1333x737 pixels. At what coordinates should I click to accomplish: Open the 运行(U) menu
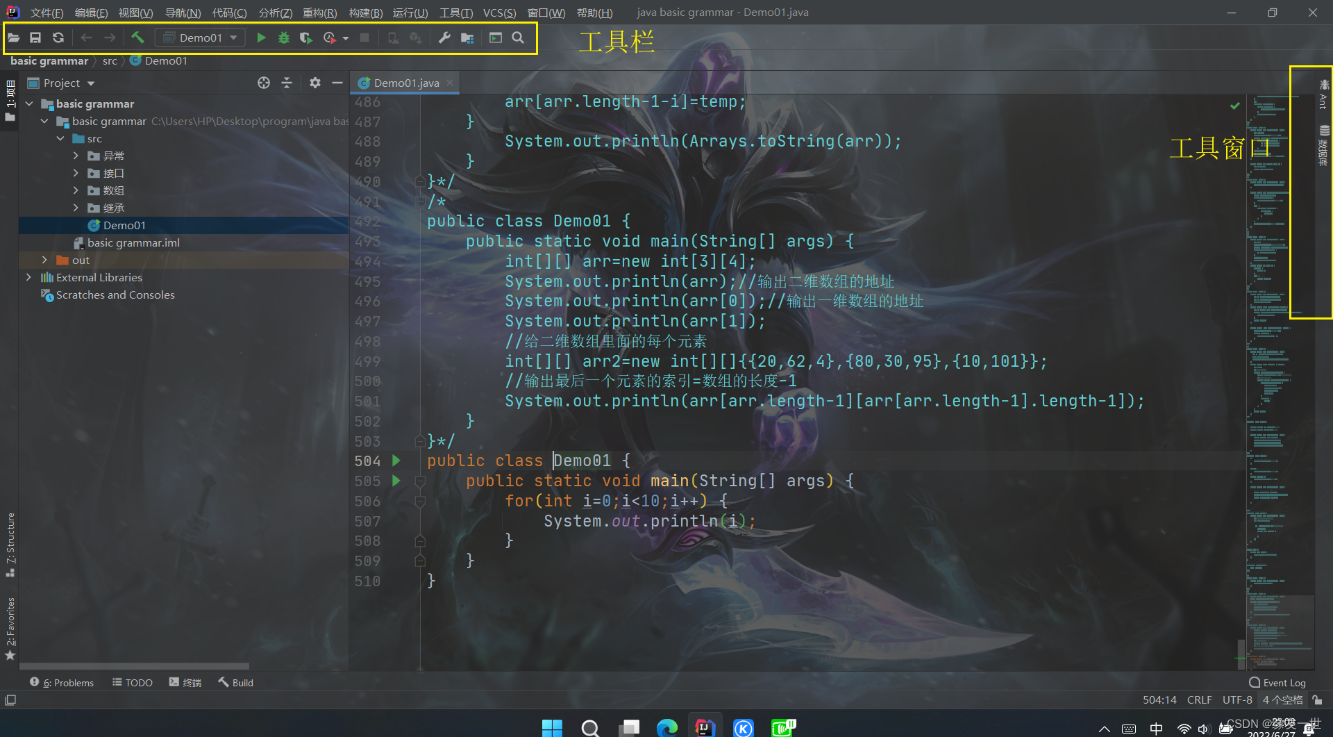(410, 13)
